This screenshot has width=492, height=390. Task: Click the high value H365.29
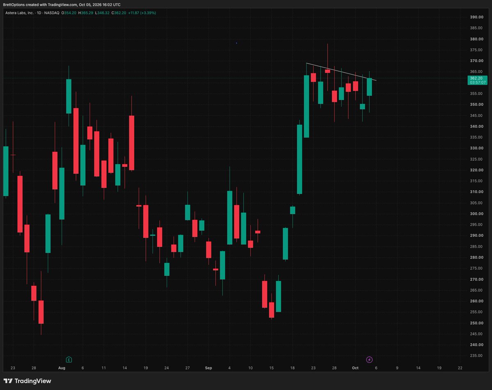pyautogui.click(x=86, y=13)
